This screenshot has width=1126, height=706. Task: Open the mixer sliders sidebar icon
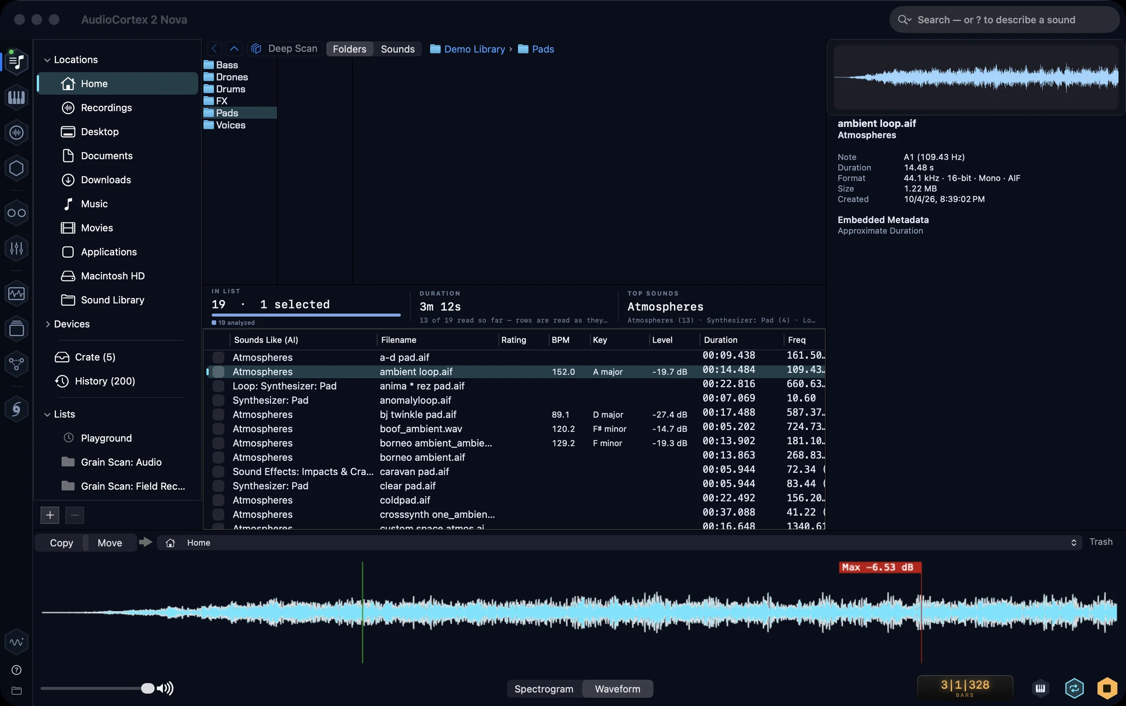[x=16, y=248]
